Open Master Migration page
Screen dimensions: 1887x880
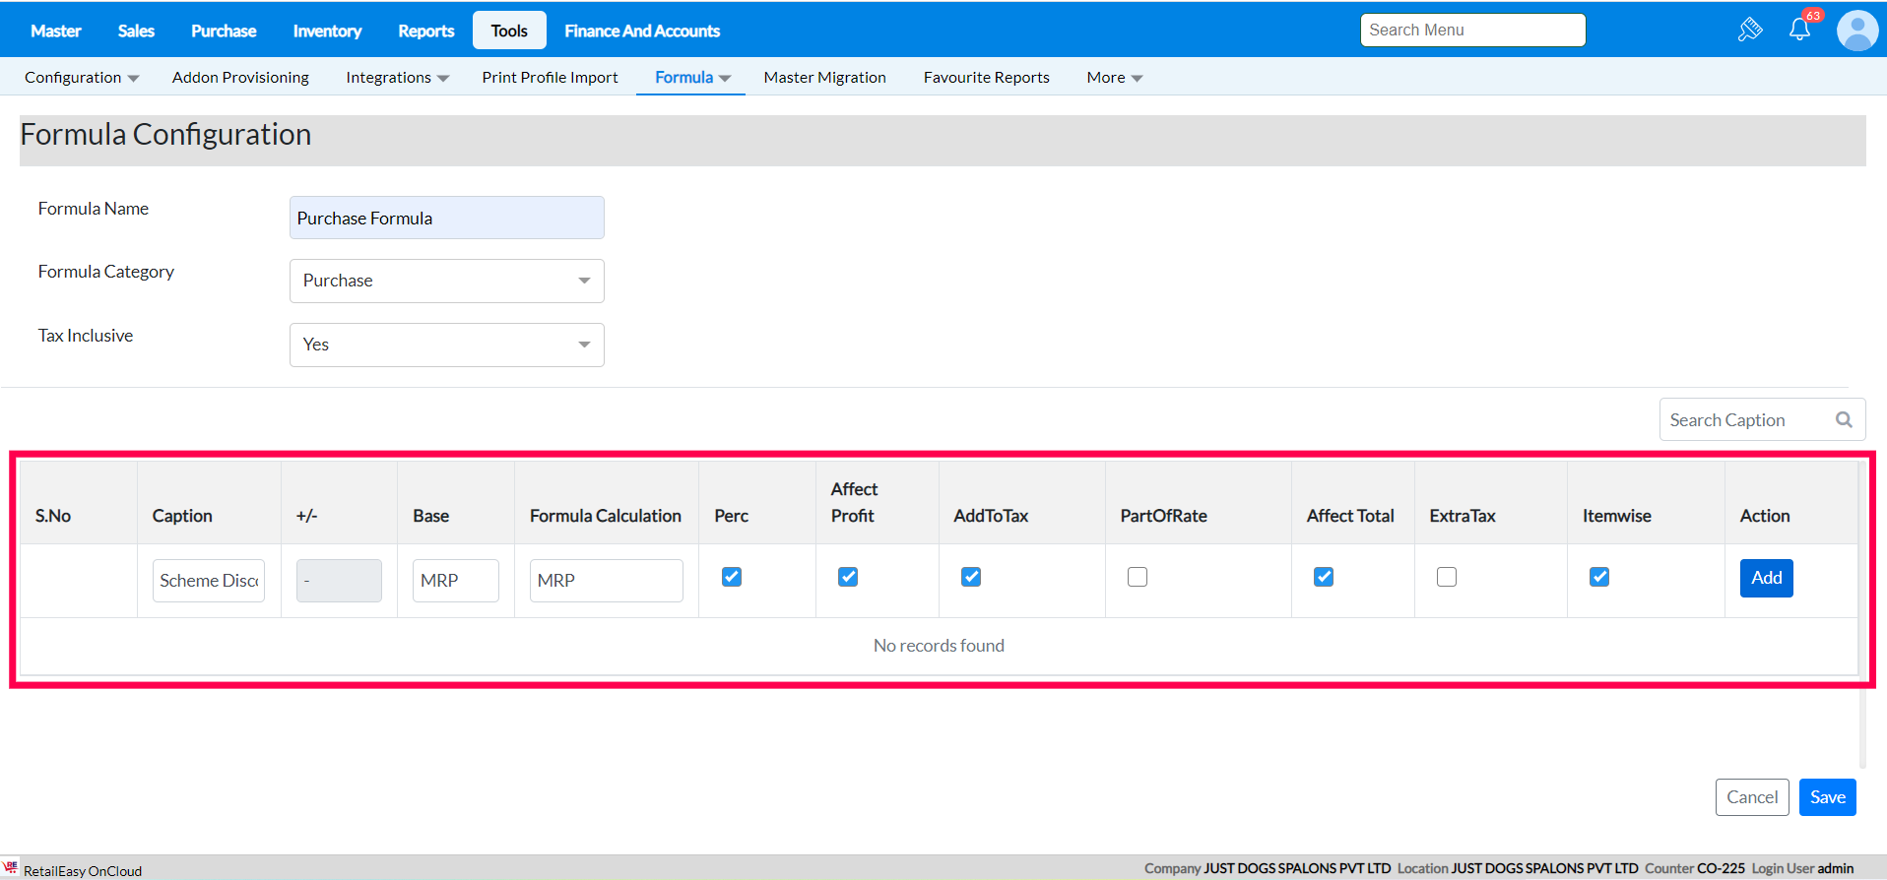tap(824, 77)
